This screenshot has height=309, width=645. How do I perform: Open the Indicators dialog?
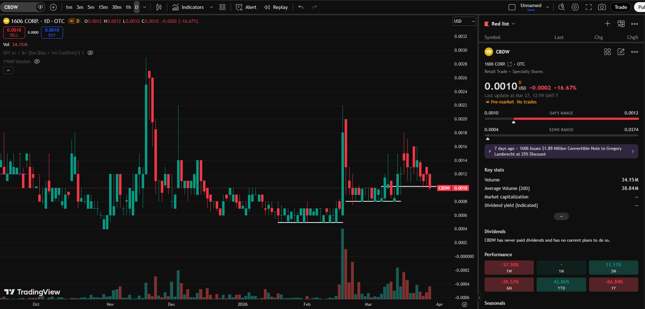(x=188, y=7)
